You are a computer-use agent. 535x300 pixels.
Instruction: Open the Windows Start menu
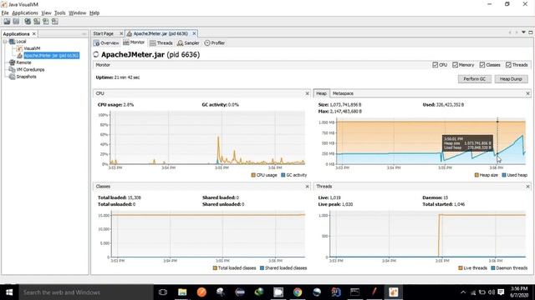(x=9, y=292)
